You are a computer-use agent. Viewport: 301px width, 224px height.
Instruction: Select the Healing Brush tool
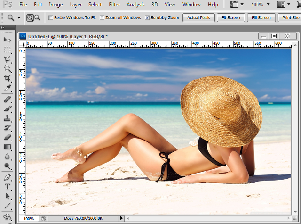tap(8, 100)
